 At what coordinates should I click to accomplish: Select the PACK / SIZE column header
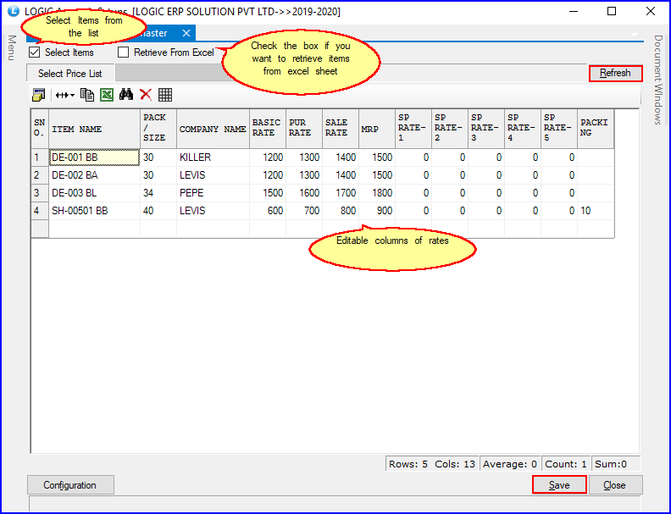(158, 129)
